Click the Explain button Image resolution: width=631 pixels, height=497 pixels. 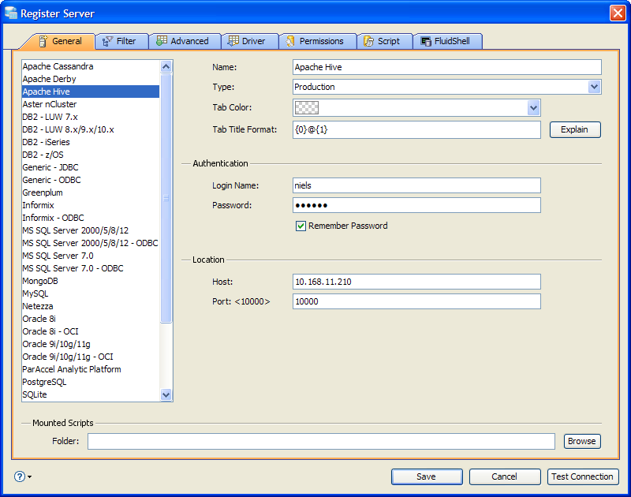coord(575,129)
